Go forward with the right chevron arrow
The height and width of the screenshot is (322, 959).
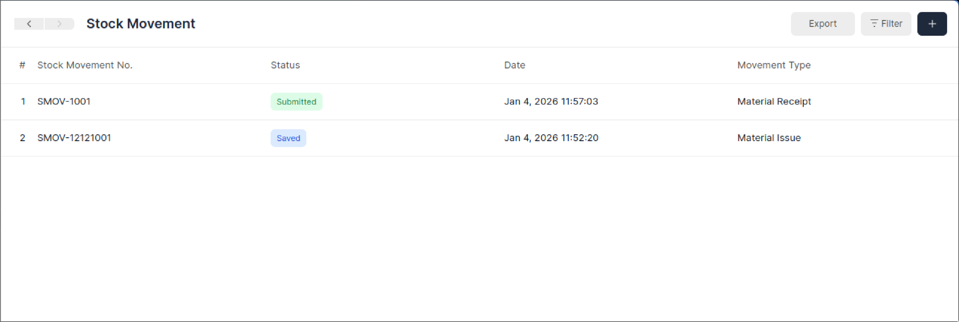(59, 24)
